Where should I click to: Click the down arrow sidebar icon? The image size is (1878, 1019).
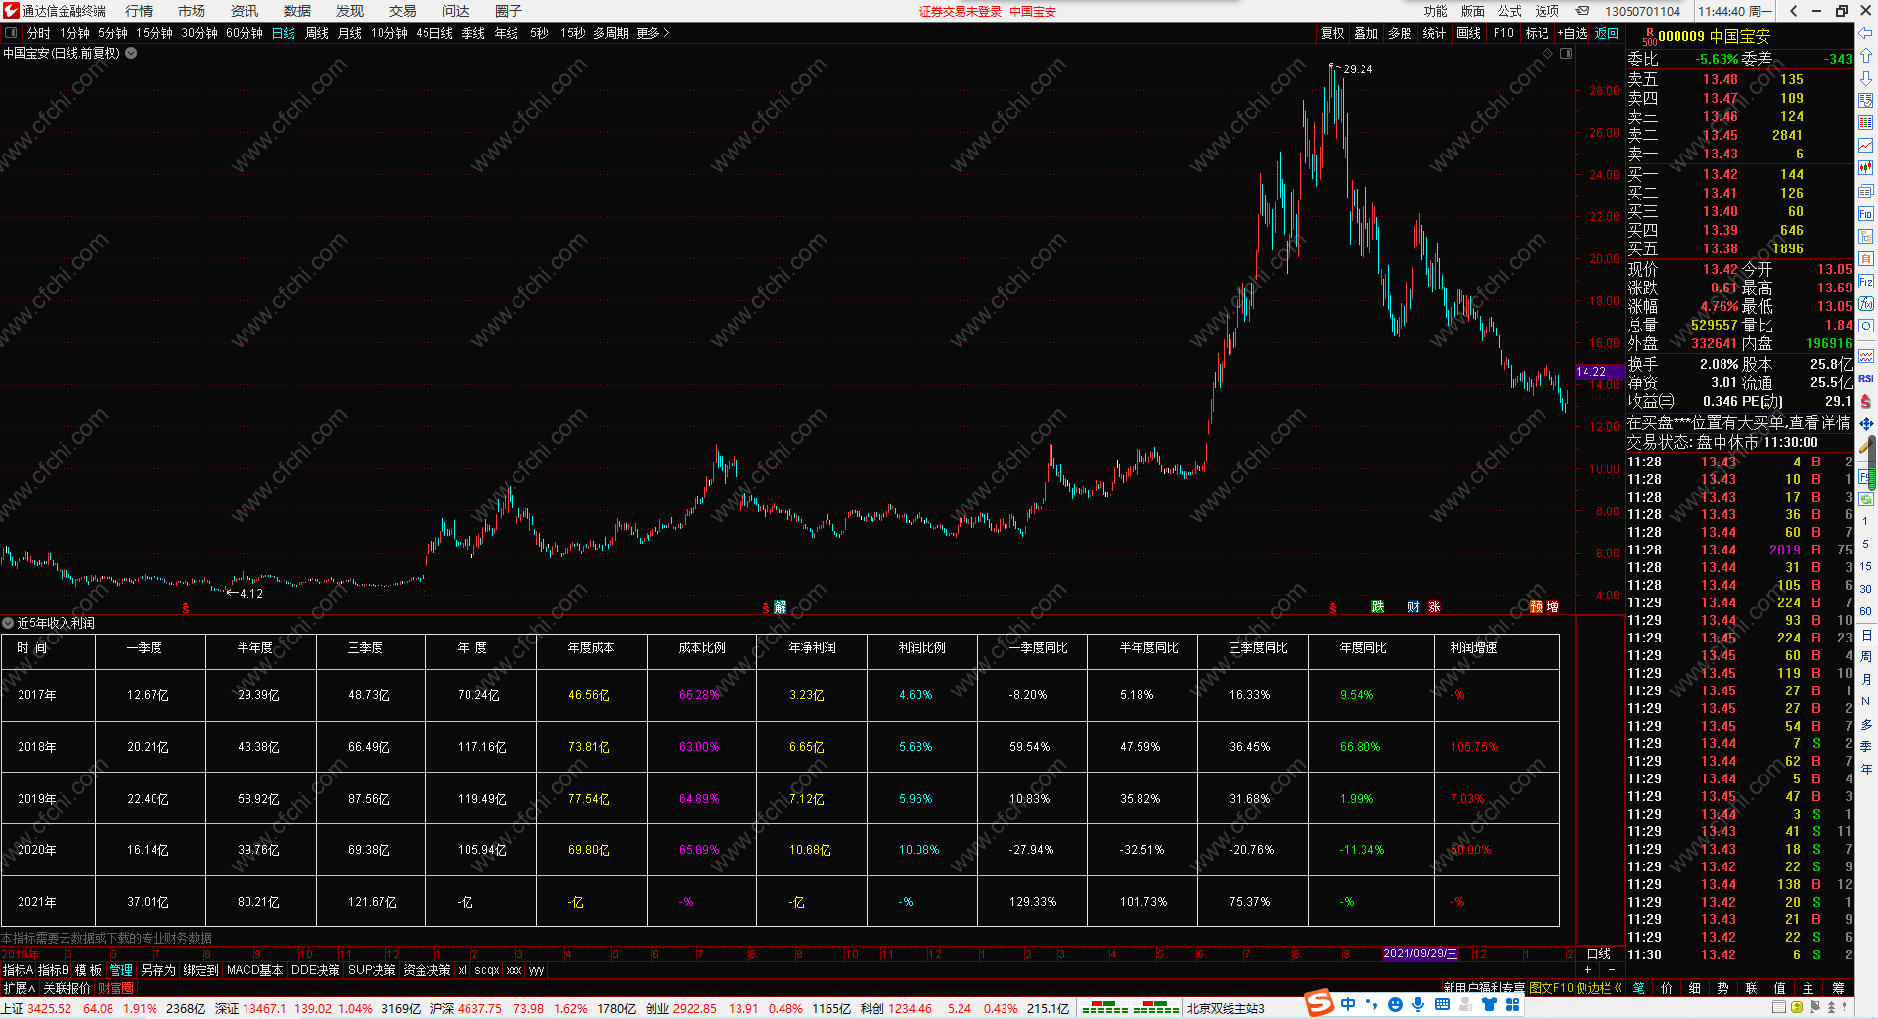(1866, 78)
